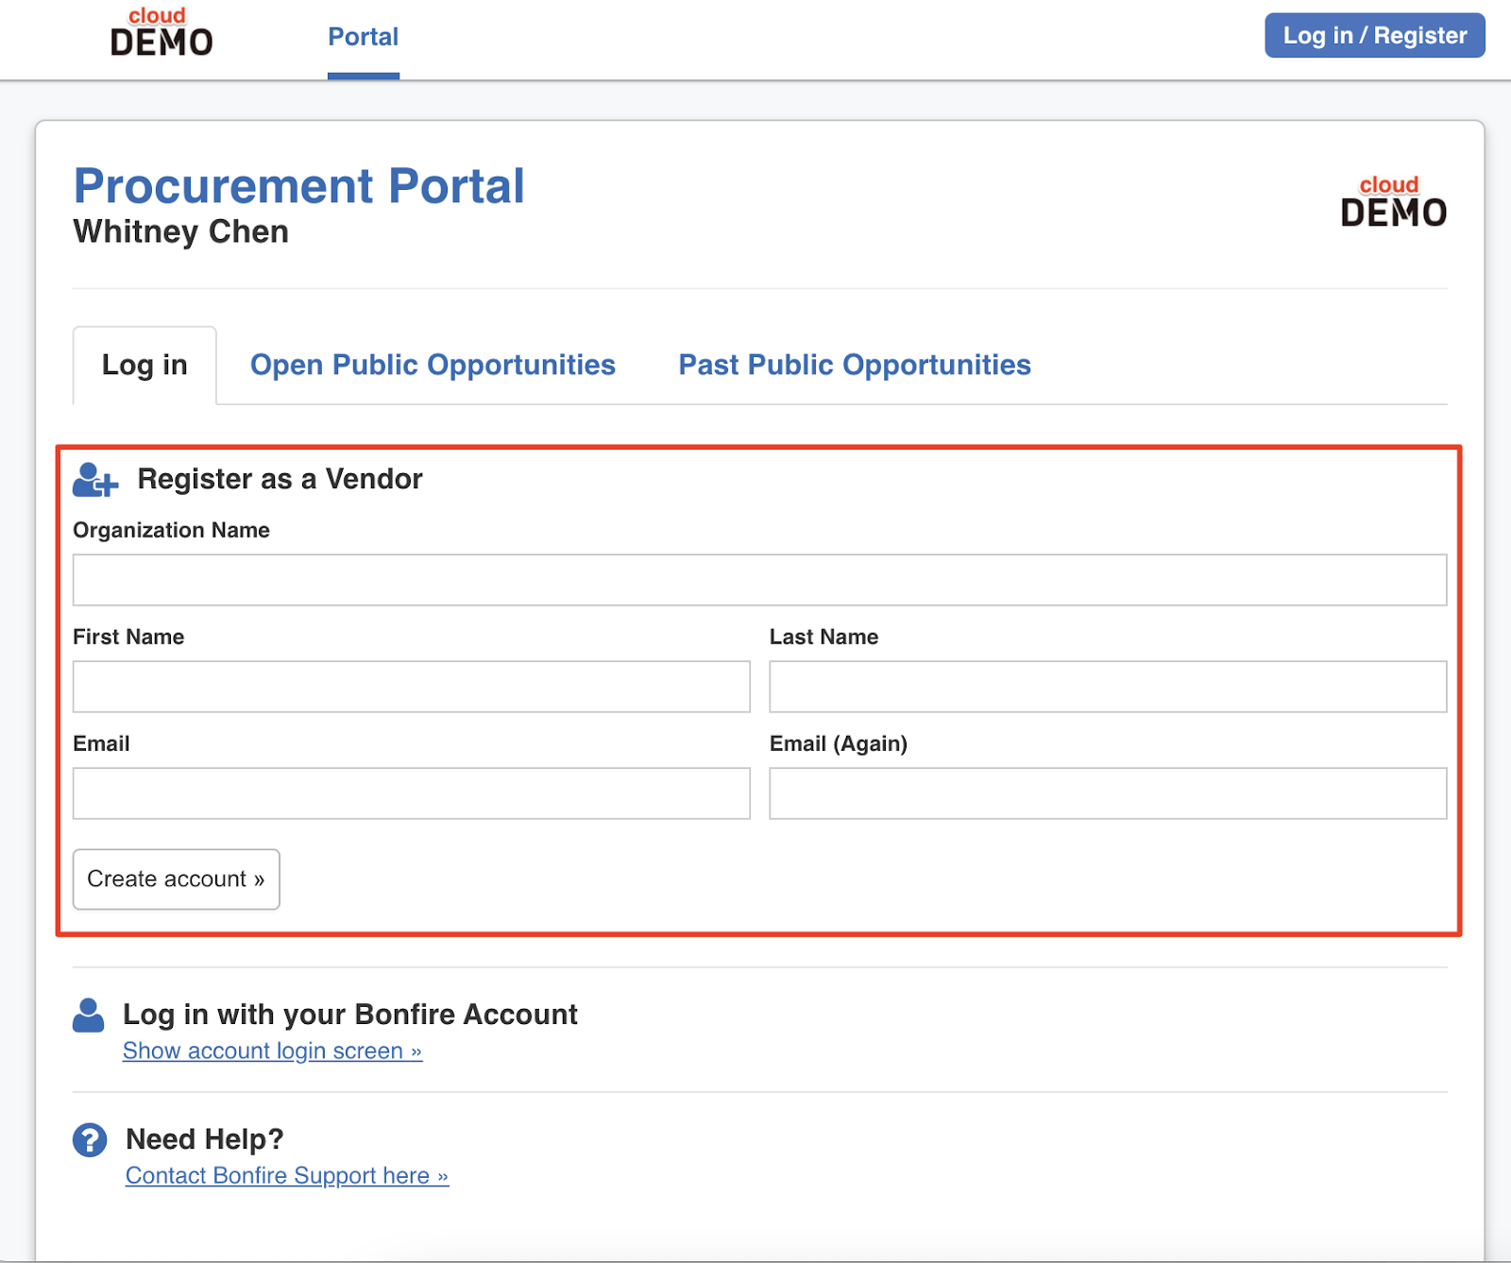Click the cloud DEMO logo in top navigation
The image size is (1511, 1263).
[x=161, y=33]
